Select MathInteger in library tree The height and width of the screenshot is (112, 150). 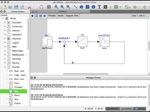tap(17, 51)
